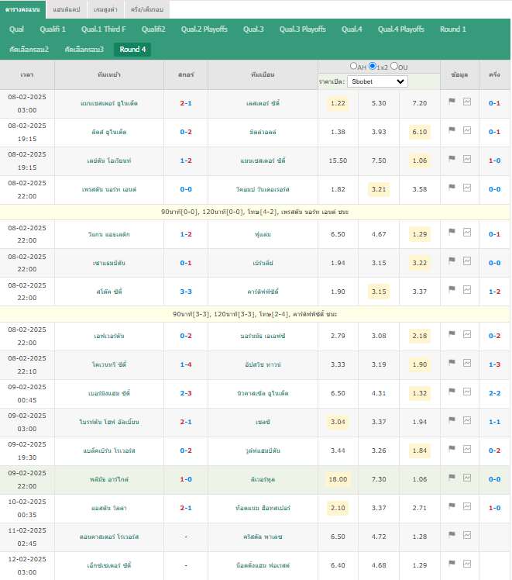
Task: Click flag icon for 12-02-2025 03:00 match
Action: [x=452, y=563]
